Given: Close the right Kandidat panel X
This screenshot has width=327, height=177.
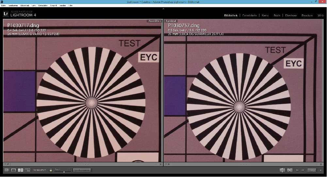Looking at the screenshot, I should tap(321, 164).
